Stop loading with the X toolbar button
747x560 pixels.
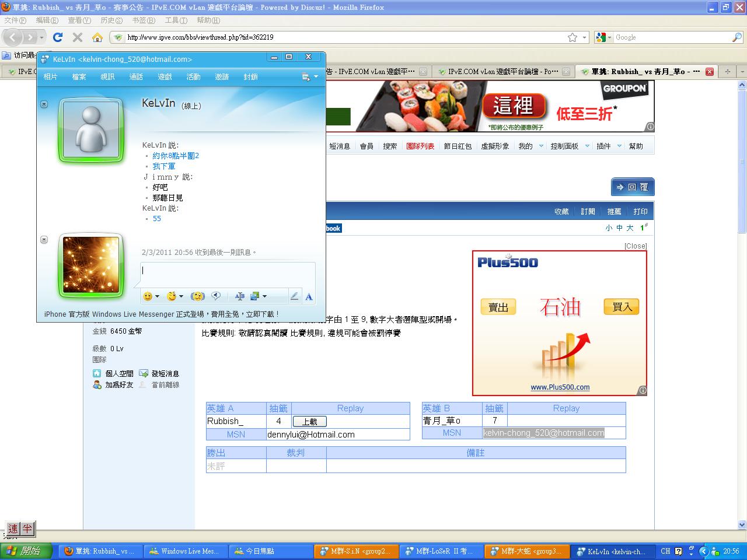pyautogui.click(x=78, y=37)
